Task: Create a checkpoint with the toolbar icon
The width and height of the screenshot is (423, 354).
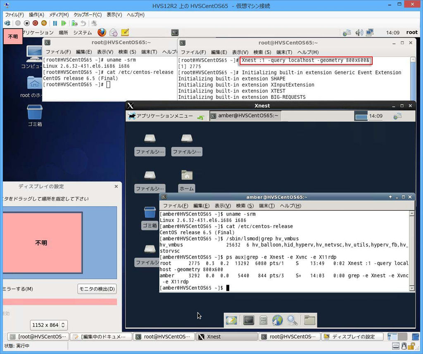Action: click(74, 24)
